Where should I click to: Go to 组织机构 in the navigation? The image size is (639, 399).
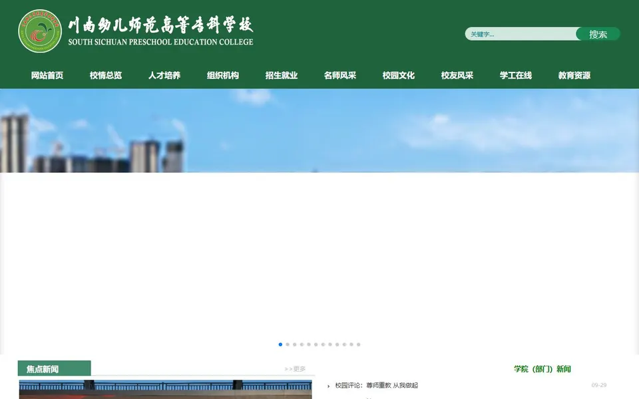point(223,75)
